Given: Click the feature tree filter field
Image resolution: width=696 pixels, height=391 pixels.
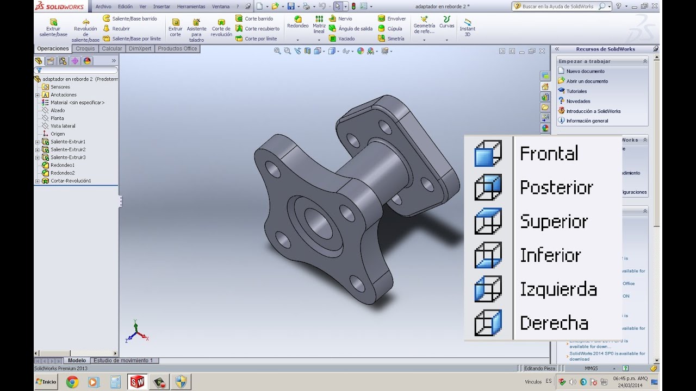Looking at the screenshot, I should pos(76,70).
